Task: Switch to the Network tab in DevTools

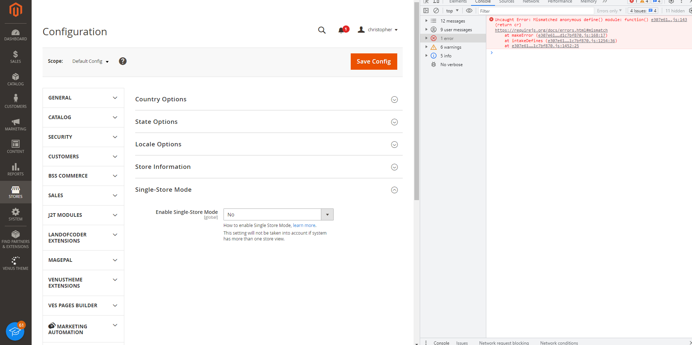Action: coord(531,2)
